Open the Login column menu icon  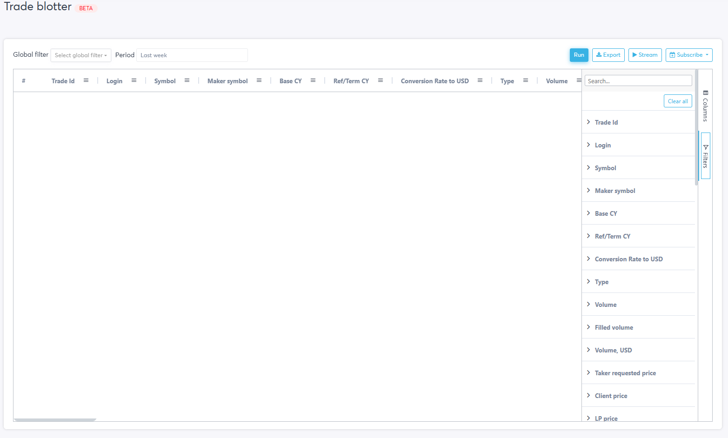click(x=134, y=80)
